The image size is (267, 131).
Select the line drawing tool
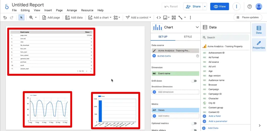click(x=180, y=17)
